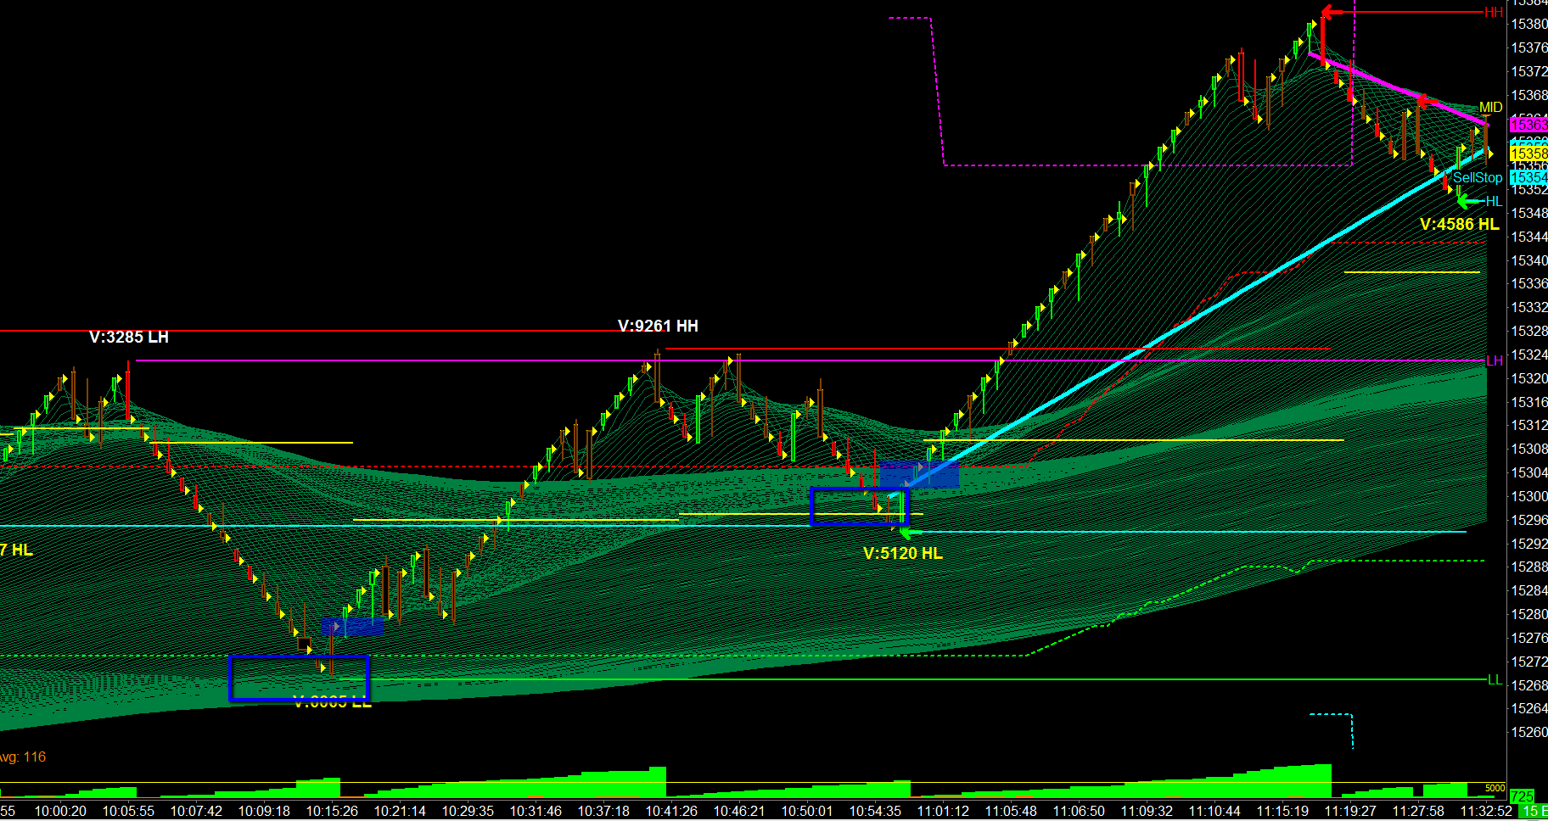
Task: Select the V:4586 HL swing label
Action: click(1460, 224)
